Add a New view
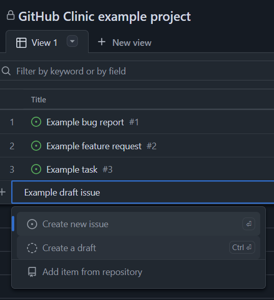The image size is (274, 300). tap(124, 42)
